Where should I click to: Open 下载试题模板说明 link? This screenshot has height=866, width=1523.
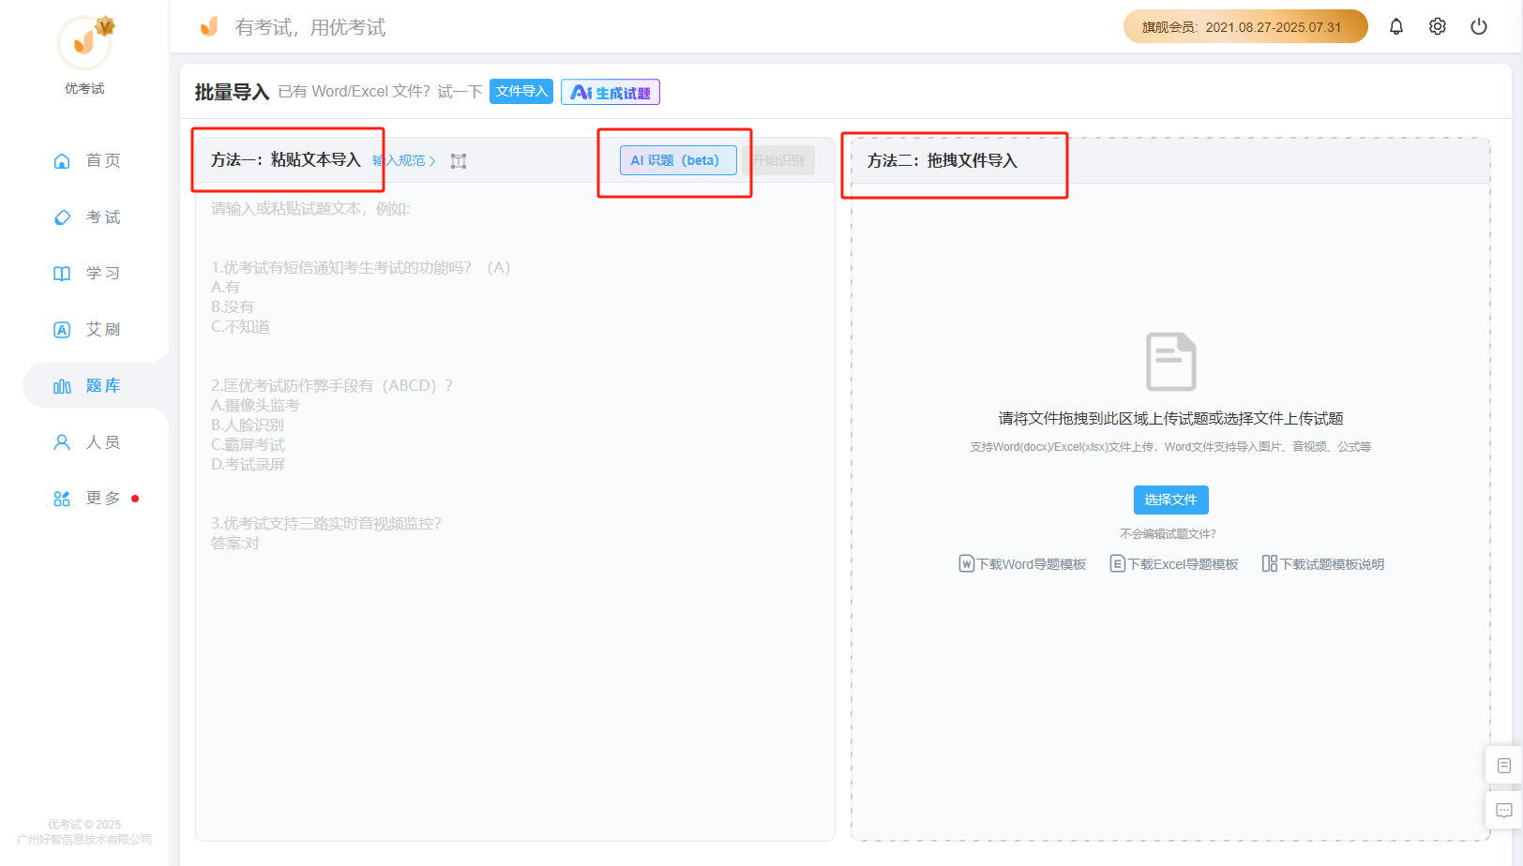coord(1323,563)
